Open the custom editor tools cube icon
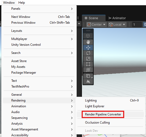The width and height of the screenshot is (146, 137). click(88, 76)
